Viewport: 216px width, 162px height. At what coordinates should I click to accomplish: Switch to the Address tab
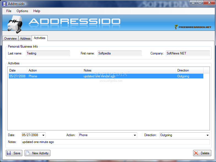[25, 39]
